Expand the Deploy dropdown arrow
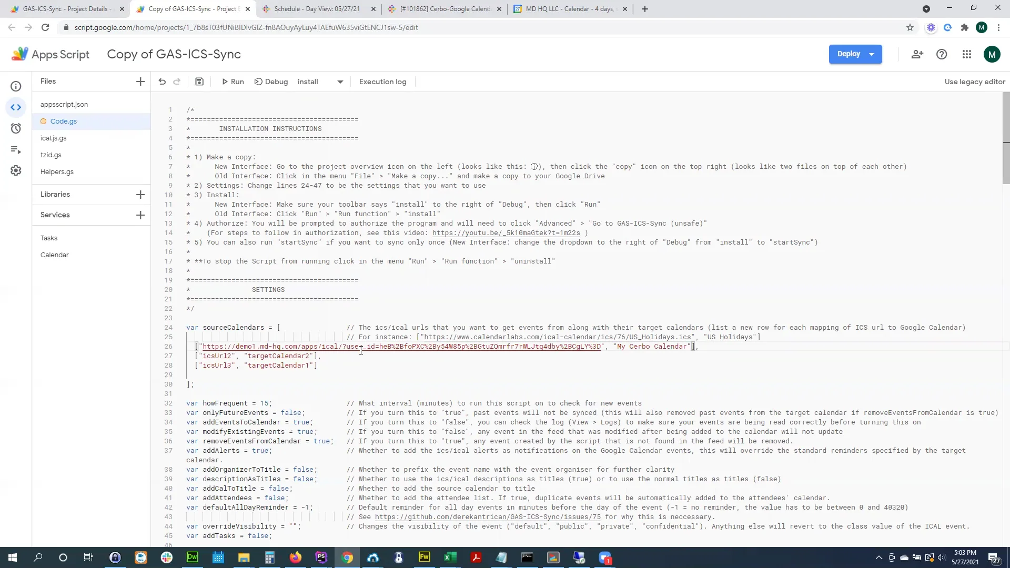The height and width of the screenshot is (568, 1010). [872, 54]
